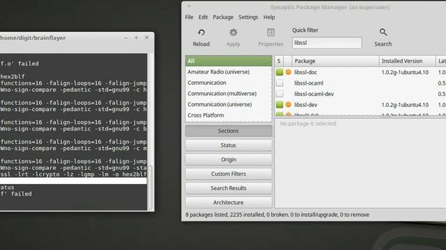Click the status bar packages summary text

[x=277, y=215]
